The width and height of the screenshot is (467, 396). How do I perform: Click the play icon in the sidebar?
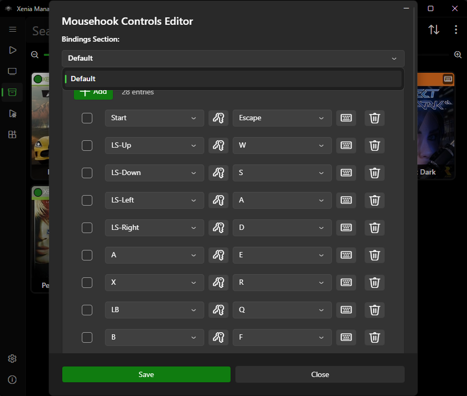13,50
